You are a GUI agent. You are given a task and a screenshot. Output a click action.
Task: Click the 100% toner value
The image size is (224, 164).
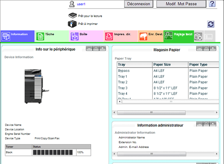click(x=80, y=152)
